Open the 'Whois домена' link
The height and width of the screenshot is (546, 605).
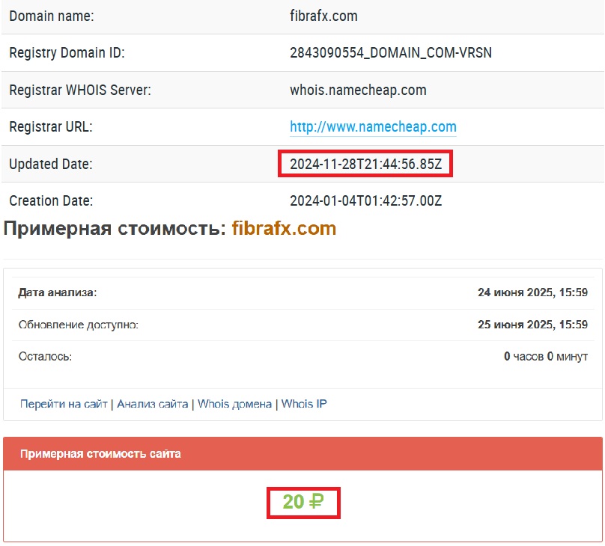234,404
